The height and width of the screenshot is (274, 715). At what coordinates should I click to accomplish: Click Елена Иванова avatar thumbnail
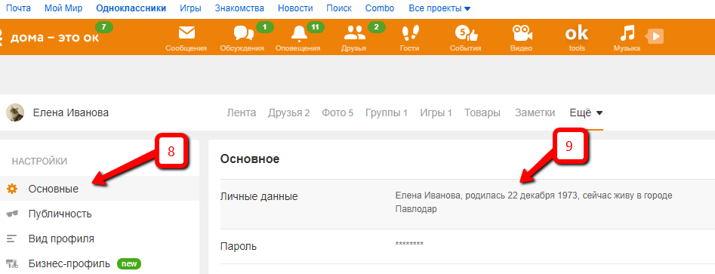(x=15, y=112)
